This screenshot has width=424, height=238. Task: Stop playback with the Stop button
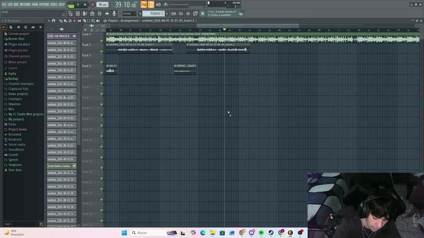(x=85, y=5)
